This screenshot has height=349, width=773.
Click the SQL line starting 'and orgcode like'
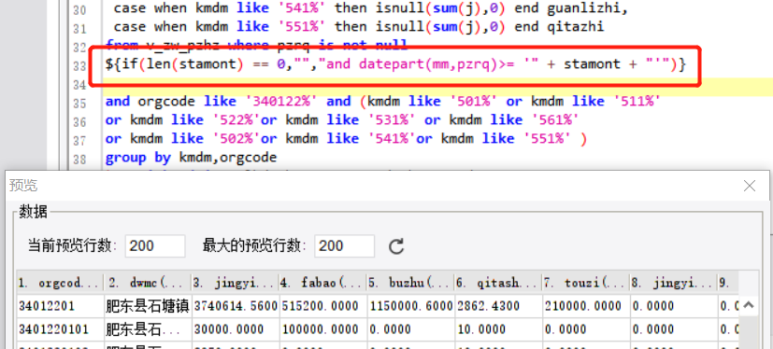coord(382,102)
